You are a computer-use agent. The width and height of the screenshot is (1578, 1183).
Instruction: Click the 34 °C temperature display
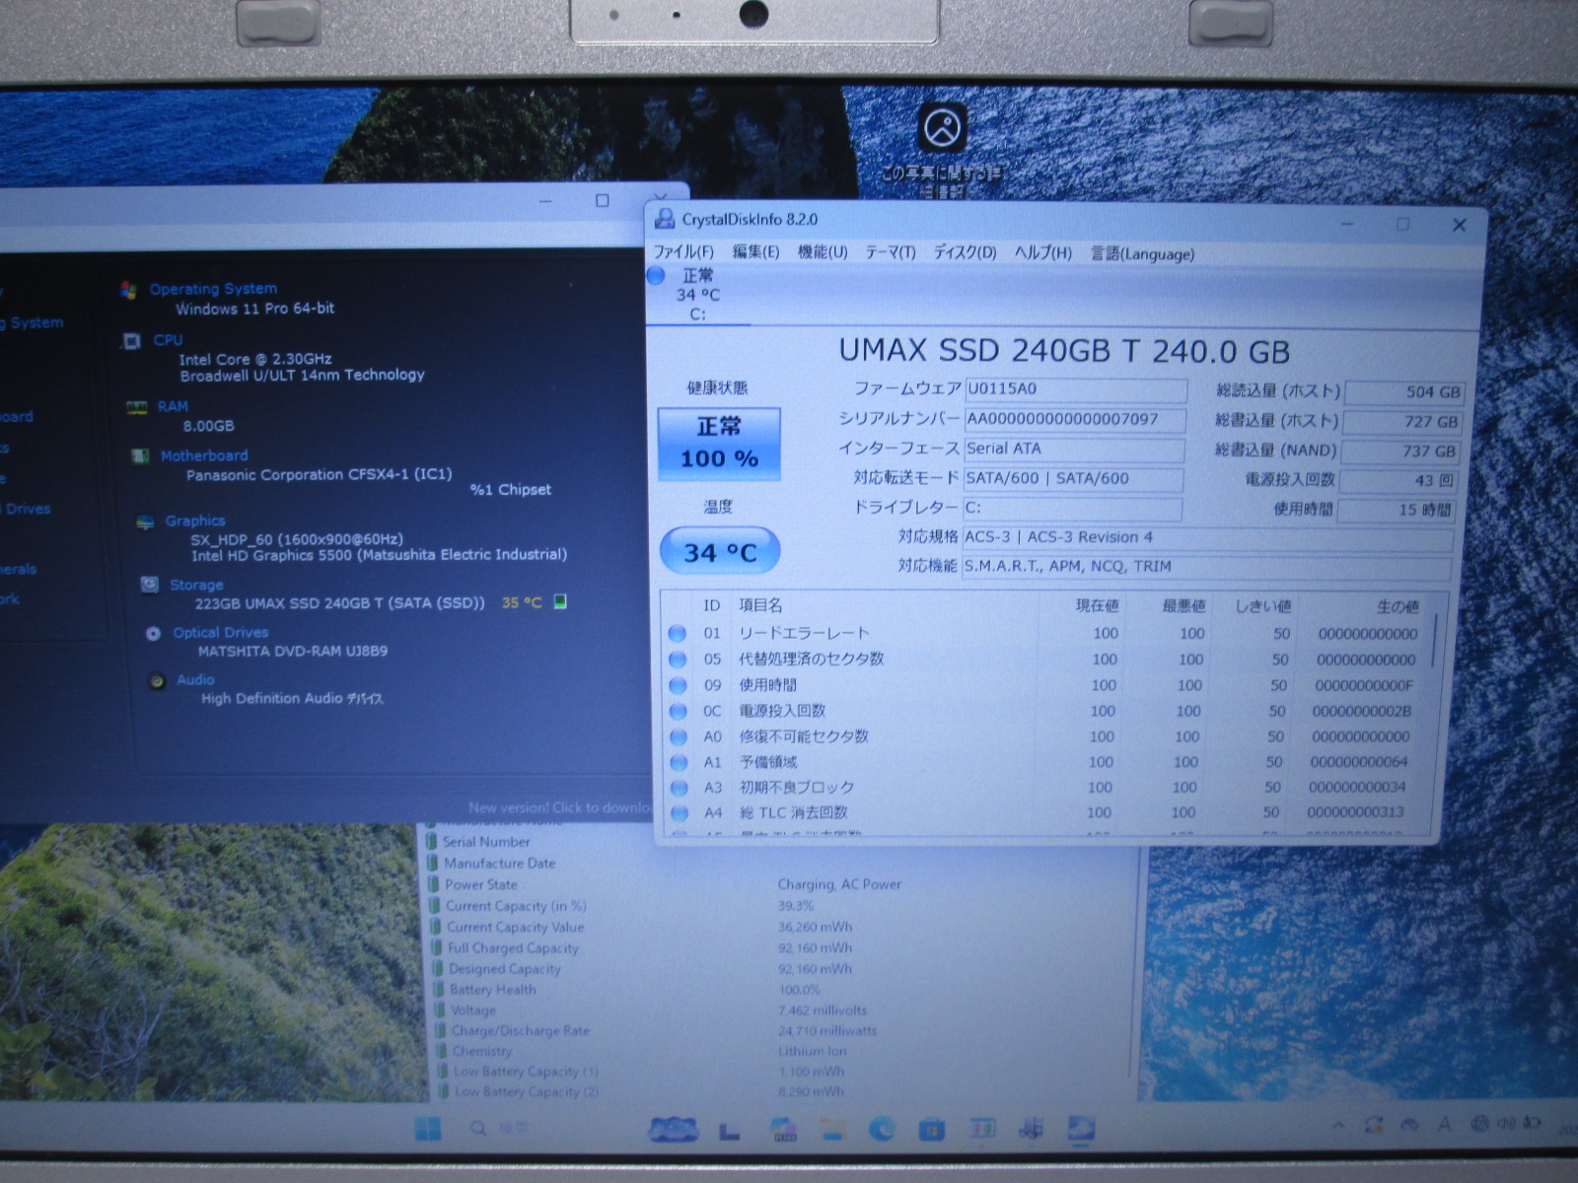[720, 552]
